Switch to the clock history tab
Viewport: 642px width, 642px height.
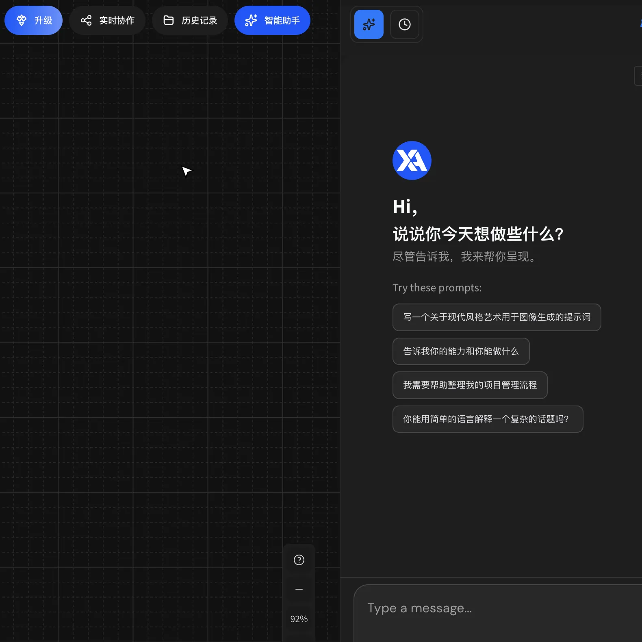tap(405, 24)
